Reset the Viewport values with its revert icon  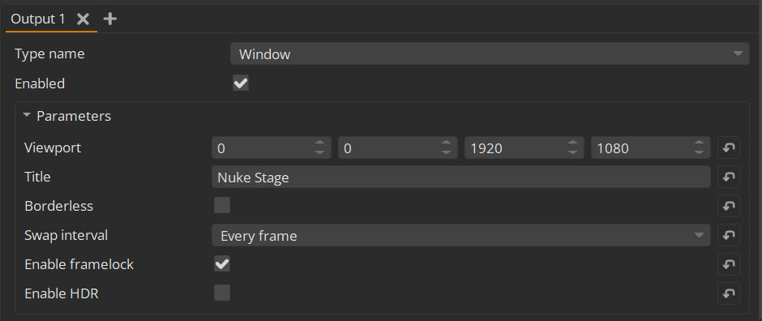tap(729, 148)
